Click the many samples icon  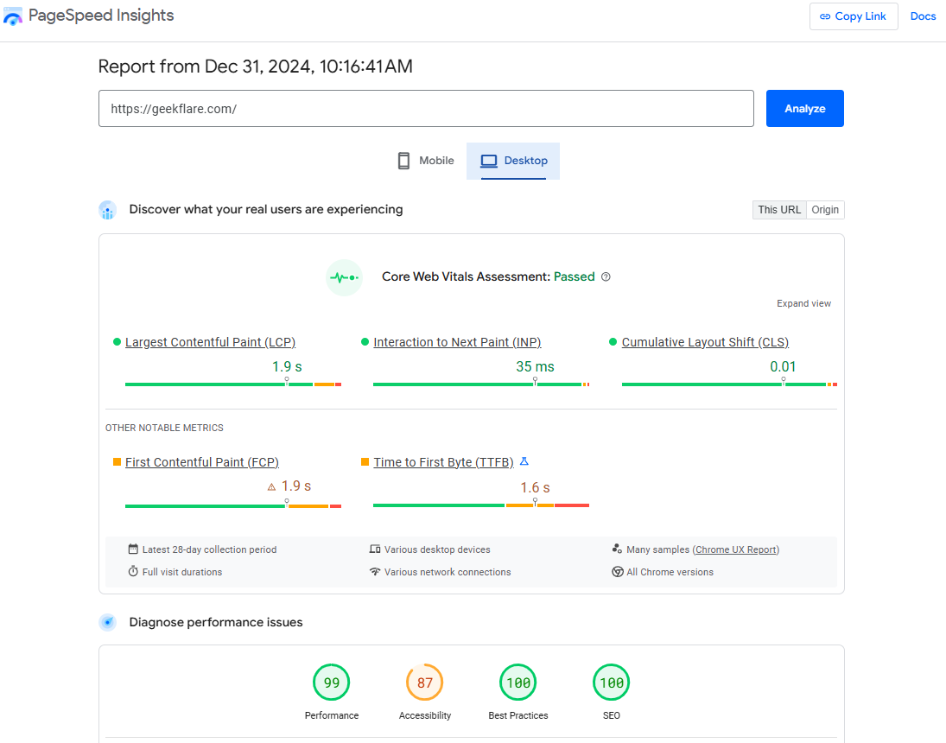(617, 549)
